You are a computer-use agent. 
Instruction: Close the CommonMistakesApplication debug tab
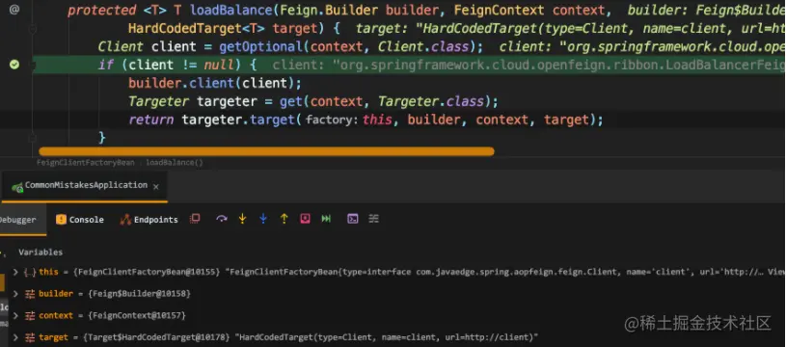coord(156,186)
